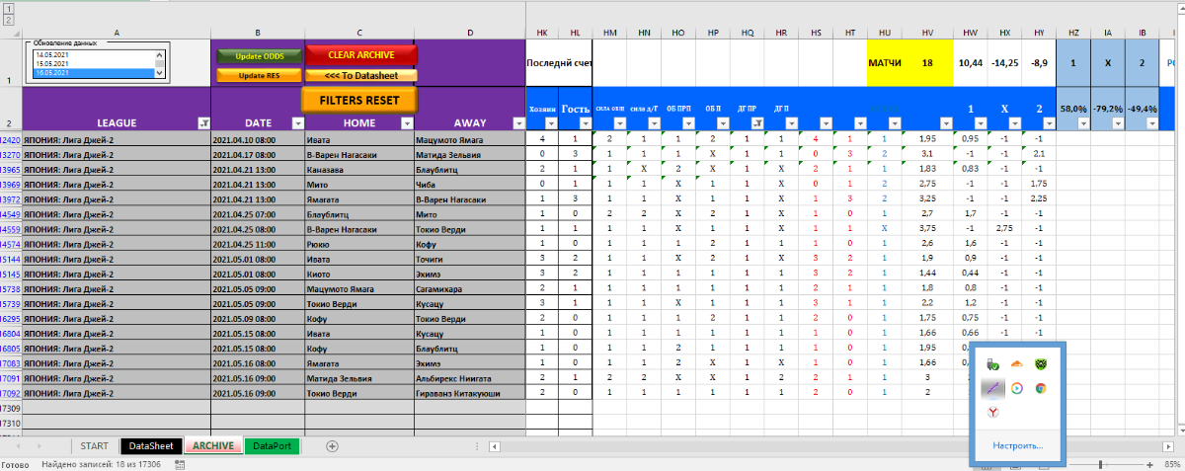The width and height of the screenshot is (1185, 471).
Task: Click the purple pen tray icon
Action: coord(992,388)
